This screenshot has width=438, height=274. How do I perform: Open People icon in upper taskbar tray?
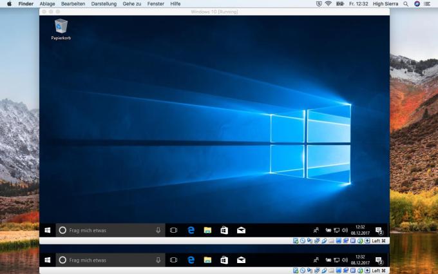pos(316,230)
